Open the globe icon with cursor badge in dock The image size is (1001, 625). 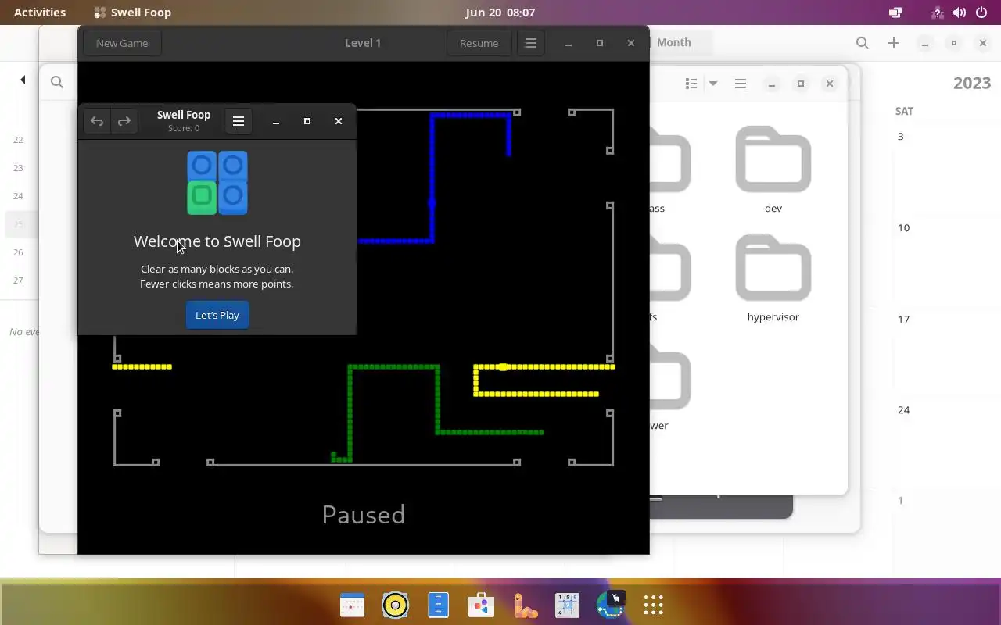610,605
